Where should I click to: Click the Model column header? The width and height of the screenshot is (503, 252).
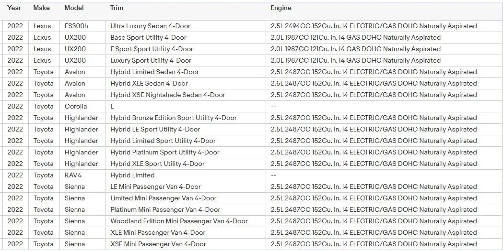point(74,8)
